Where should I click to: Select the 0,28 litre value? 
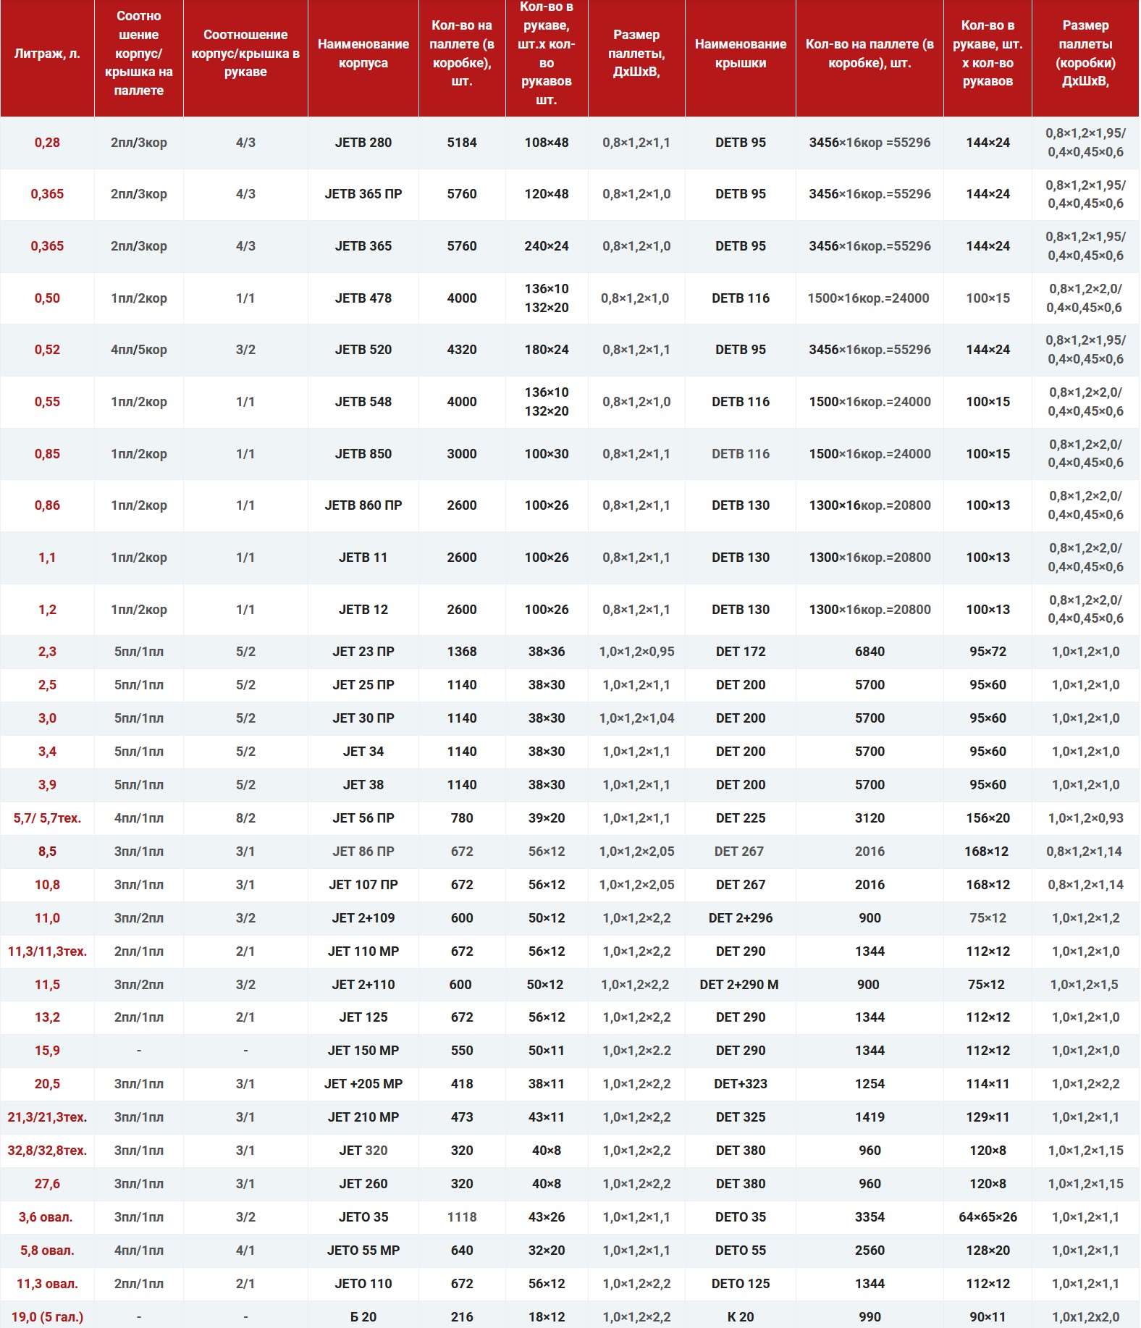[47, 143]
